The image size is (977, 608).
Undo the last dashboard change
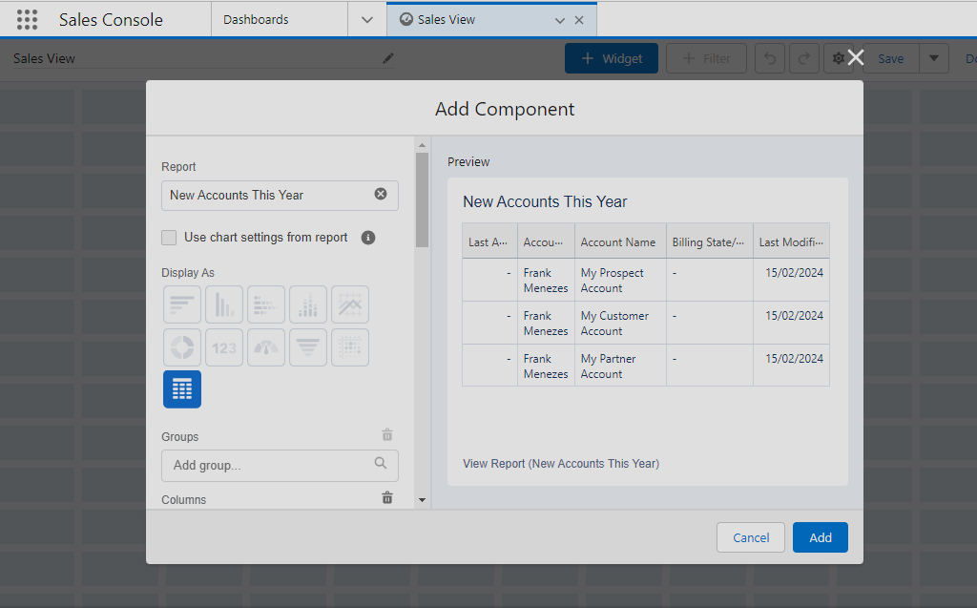[770, 58]
